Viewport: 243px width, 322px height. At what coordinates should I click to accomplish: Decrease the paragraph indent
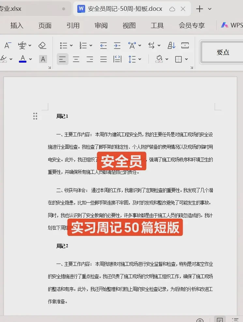(x=103, y=45)
